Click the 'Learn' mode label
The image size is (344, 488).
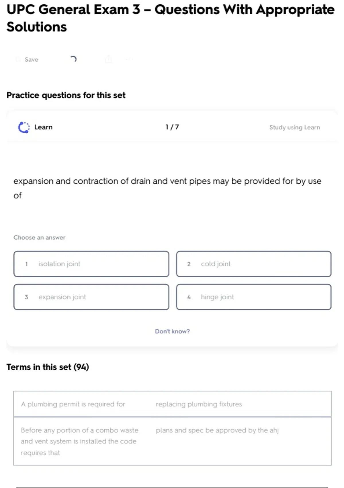43,127
